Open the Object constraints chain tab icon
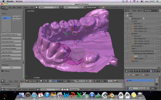 (x=143, y=71)
